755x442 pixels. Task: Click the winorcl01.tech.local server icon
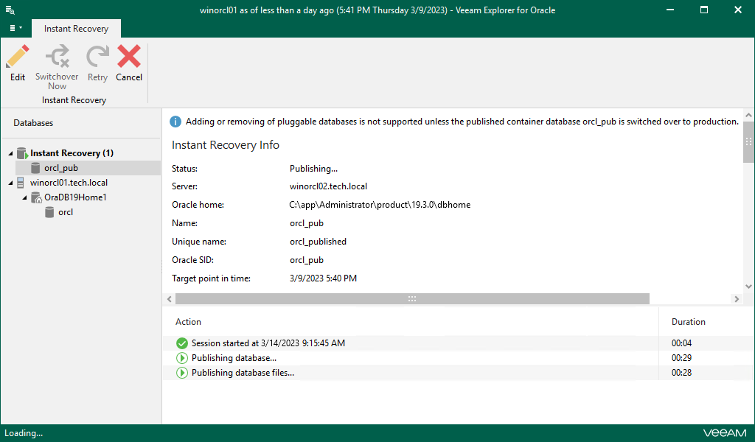coord(20,183)
